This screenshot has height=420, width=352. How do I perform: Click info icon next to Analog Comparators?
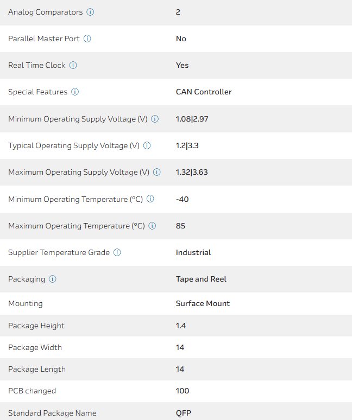click(x=90, y=12)
